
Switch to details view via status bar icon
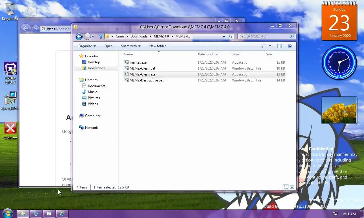pos(286,187)
